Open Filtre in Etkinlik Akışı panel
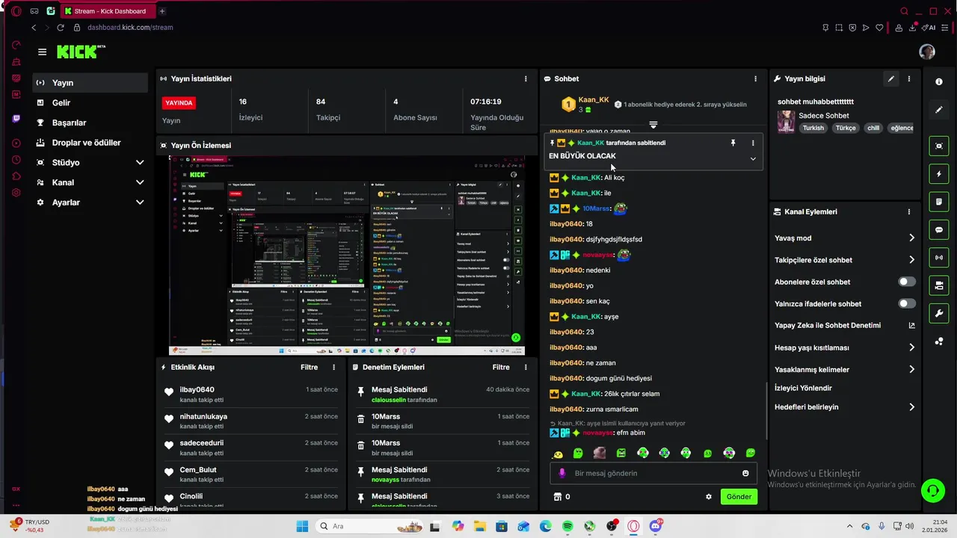This screenshot has height=538, width=957. [309, 367]
